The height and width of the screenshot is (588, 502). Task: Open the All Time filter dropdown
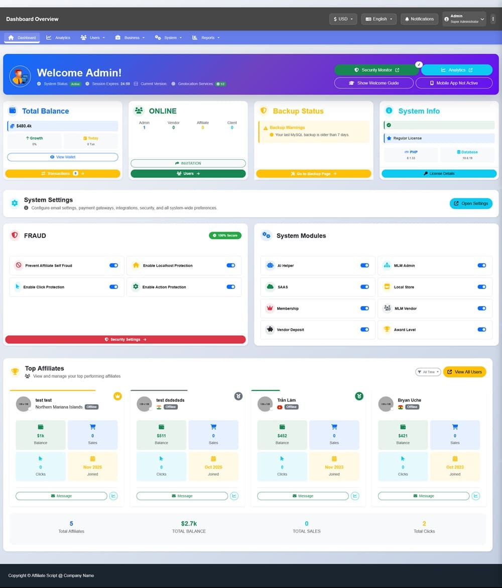428,372
